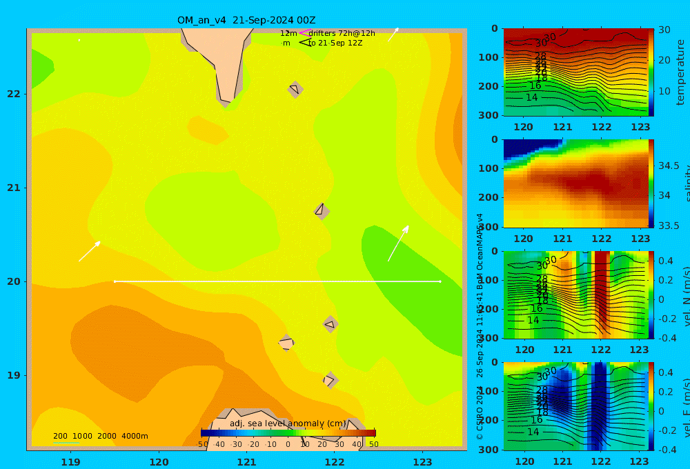Click latitude label '19' on main map
Viewport: 690px width, 469px height.
(x=14, y=375)
